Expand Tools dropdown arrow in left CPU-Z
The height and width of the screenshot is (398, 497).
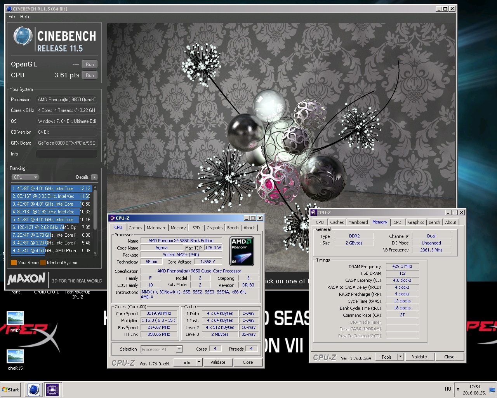pos(199,362)
